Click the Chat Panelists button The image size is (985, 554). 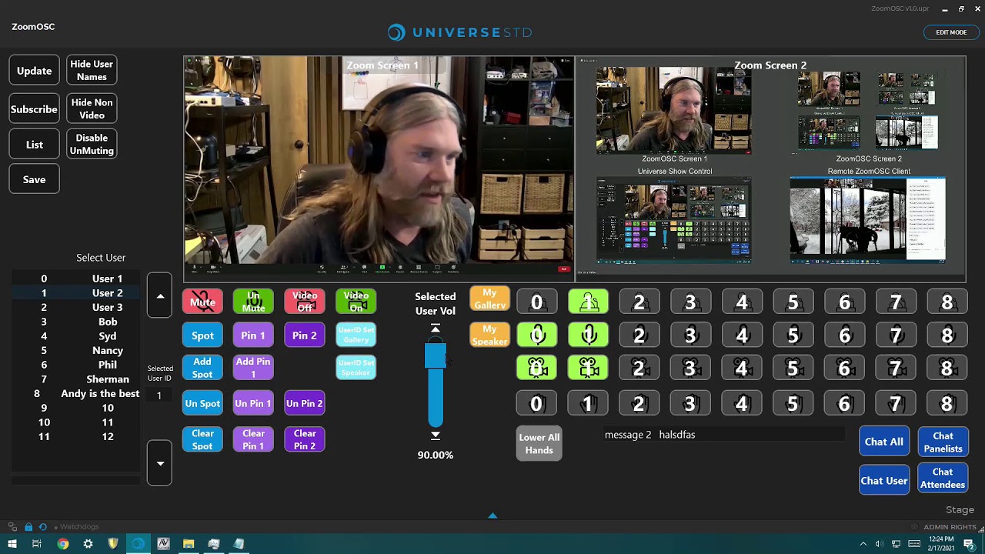click(x=943, y=442)
